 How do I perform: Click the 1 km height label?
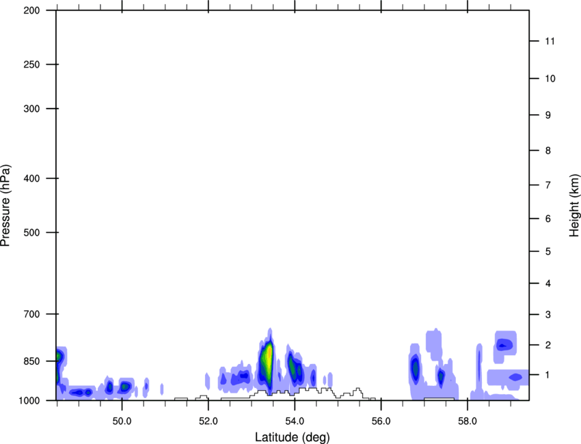(548, 375)
